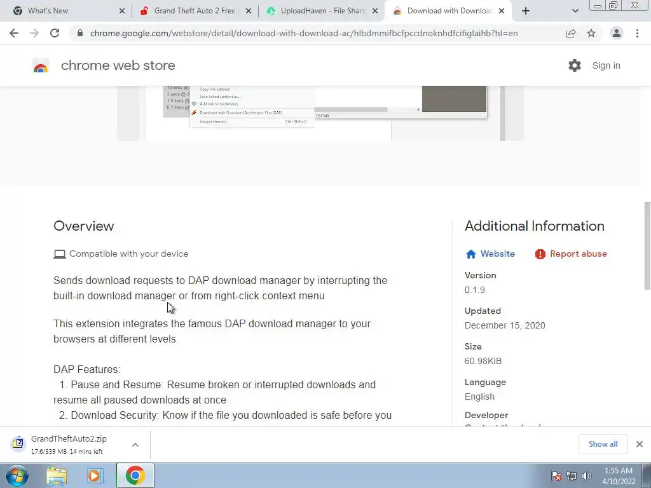This screenshot has width=651, height=488.
Task: Click Report abuse link
Action: click(579, 254)
